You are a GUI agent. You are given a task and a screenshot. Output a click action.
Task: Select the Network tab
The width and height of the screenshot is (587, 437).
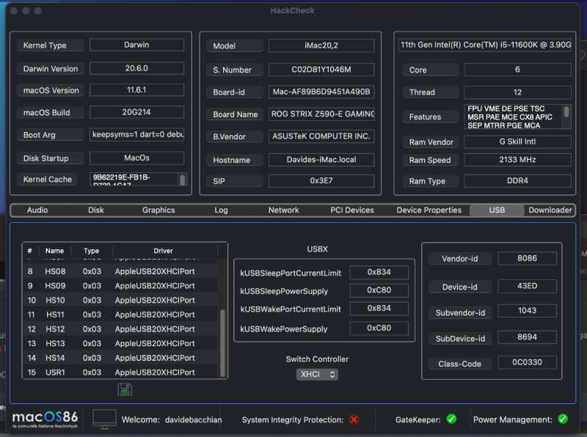coord(283,210)
